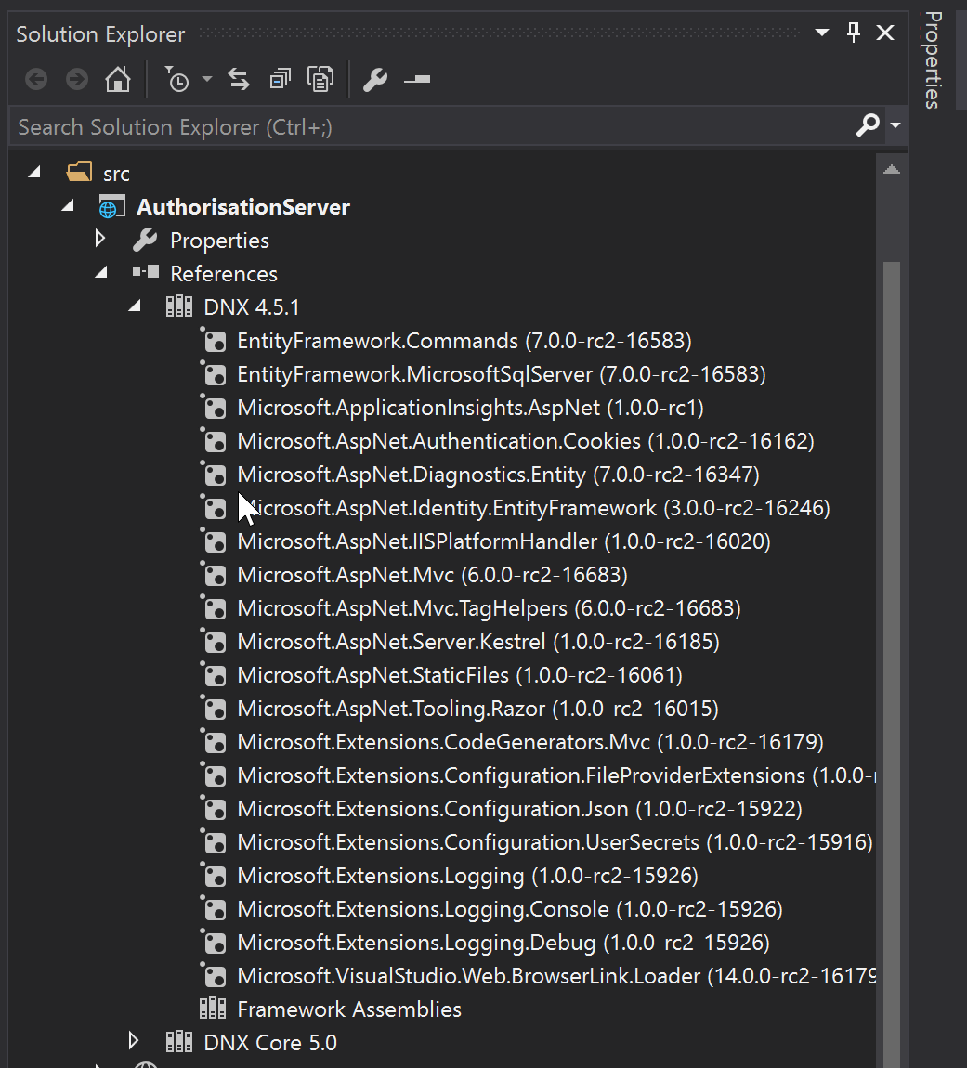Expand the Properties tree node
The width and height of the screenshot is (967, 1068).
(100, 239)
